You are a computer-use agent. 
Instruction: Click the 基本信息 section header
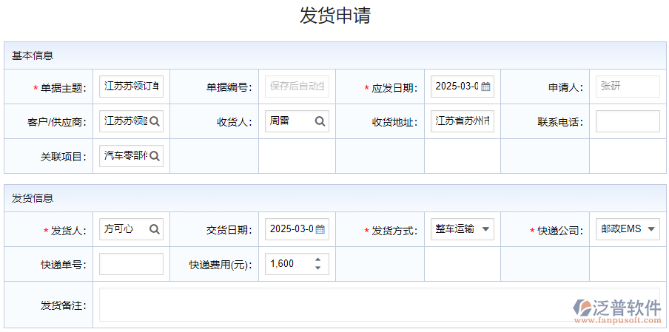(33, 55)
